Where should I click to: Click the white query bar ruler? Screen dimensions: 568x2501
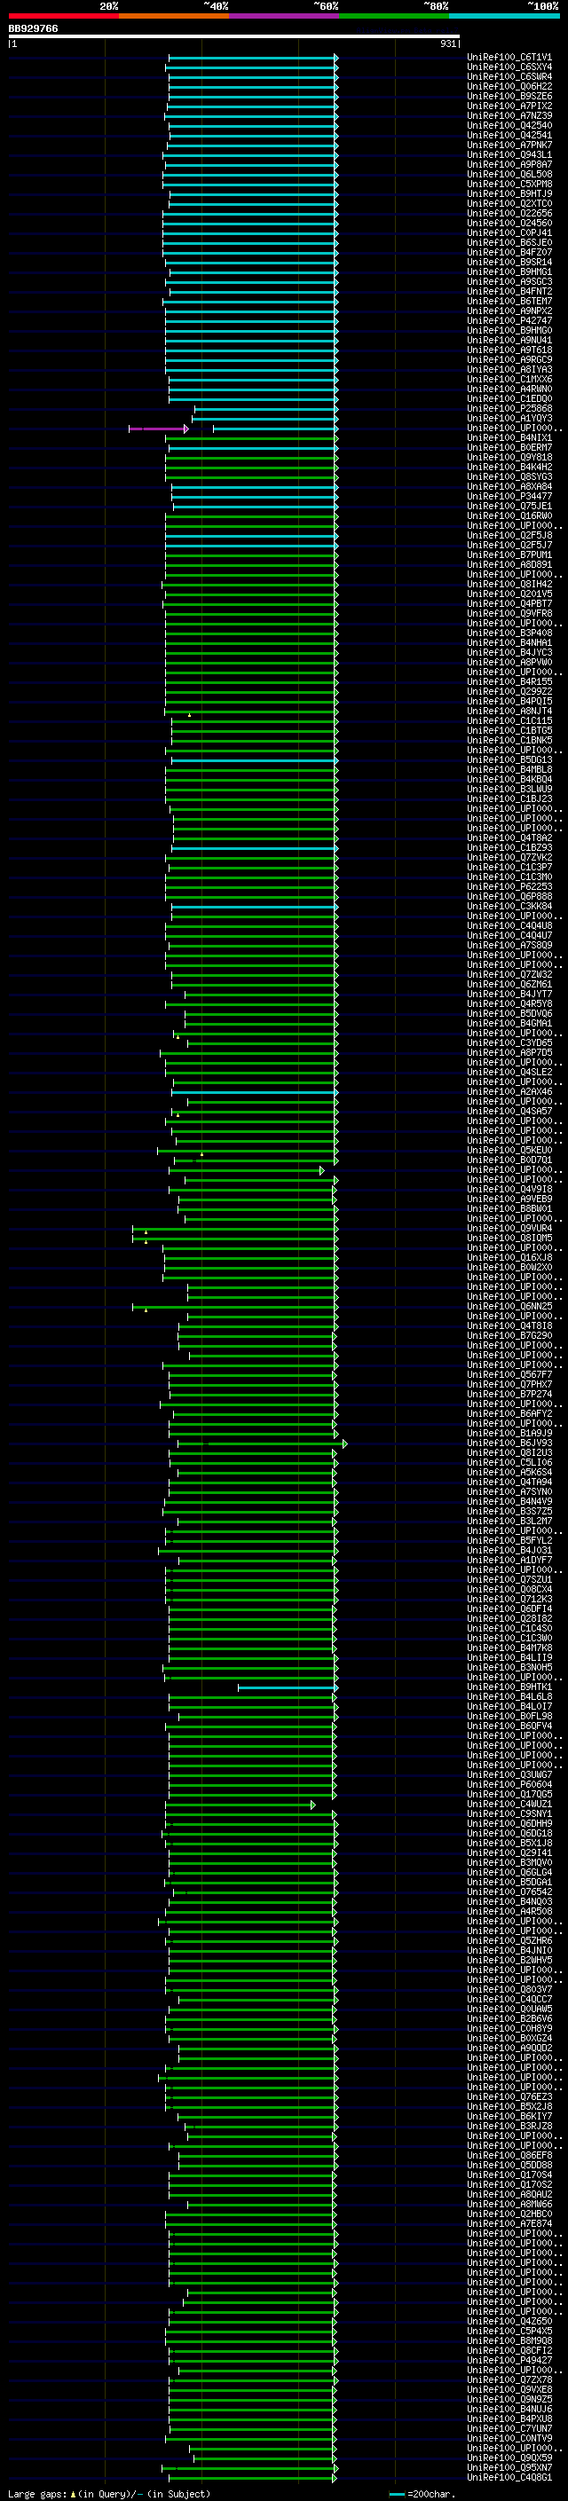click(234, 35)
